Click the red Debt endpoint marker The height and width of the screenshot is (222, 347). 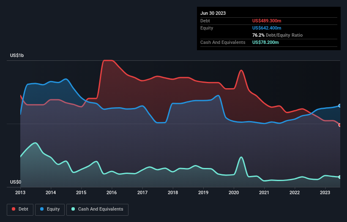340,125
